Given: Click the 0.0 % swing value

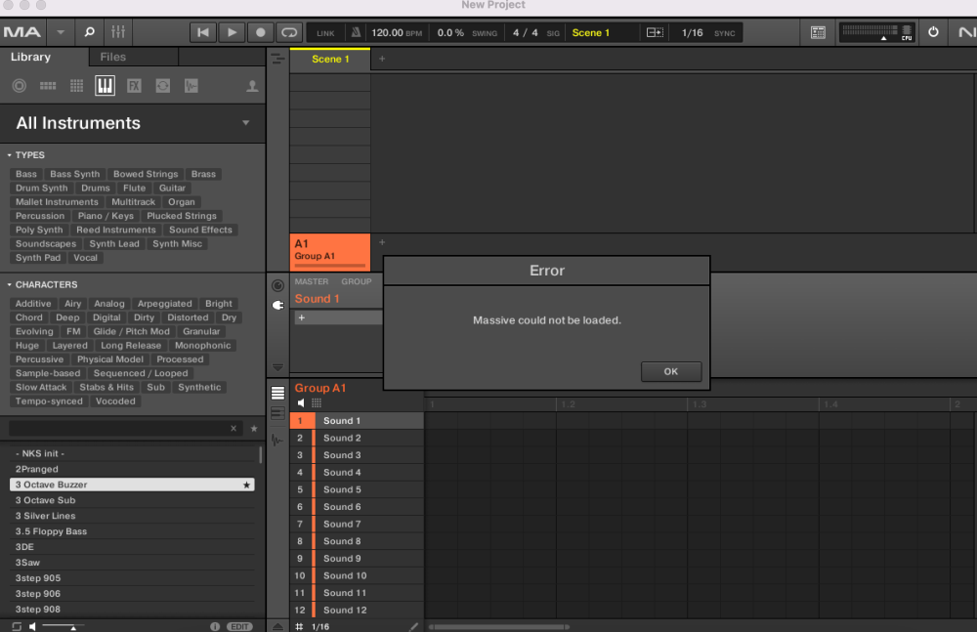Looking at the screenshot, I should 449,32.
